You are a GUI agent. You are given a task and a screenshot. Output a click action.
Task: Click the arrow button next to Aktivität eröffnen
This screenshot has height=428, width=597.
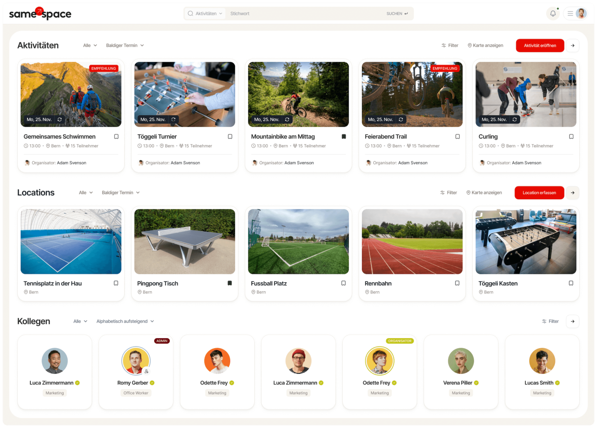point(573,45)
